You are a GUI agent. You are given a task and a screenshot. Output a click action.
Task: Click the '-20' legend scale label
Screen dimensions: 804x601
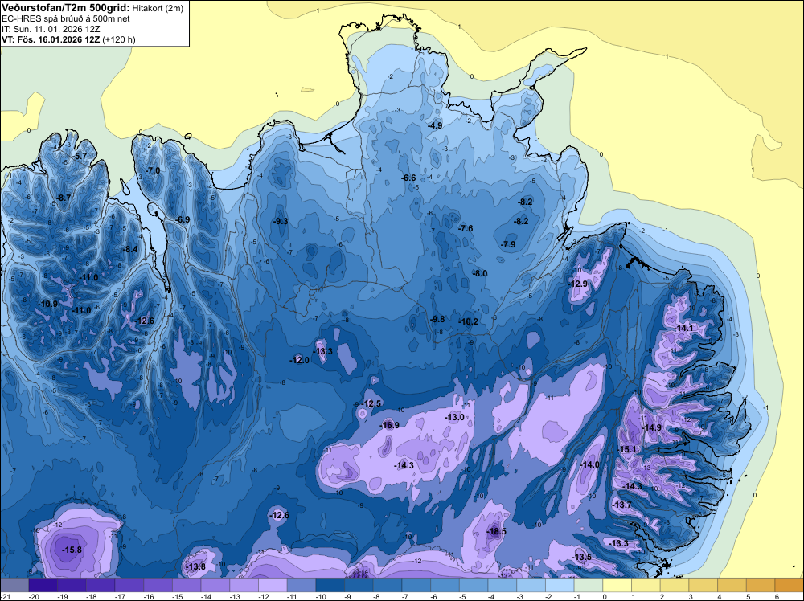click(35, 596)
